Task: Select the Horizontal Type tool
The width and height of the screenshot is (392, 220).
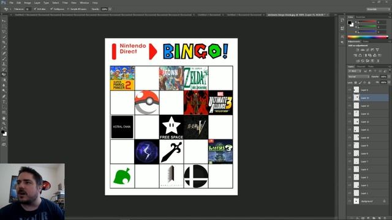Action: pos(4,102)
